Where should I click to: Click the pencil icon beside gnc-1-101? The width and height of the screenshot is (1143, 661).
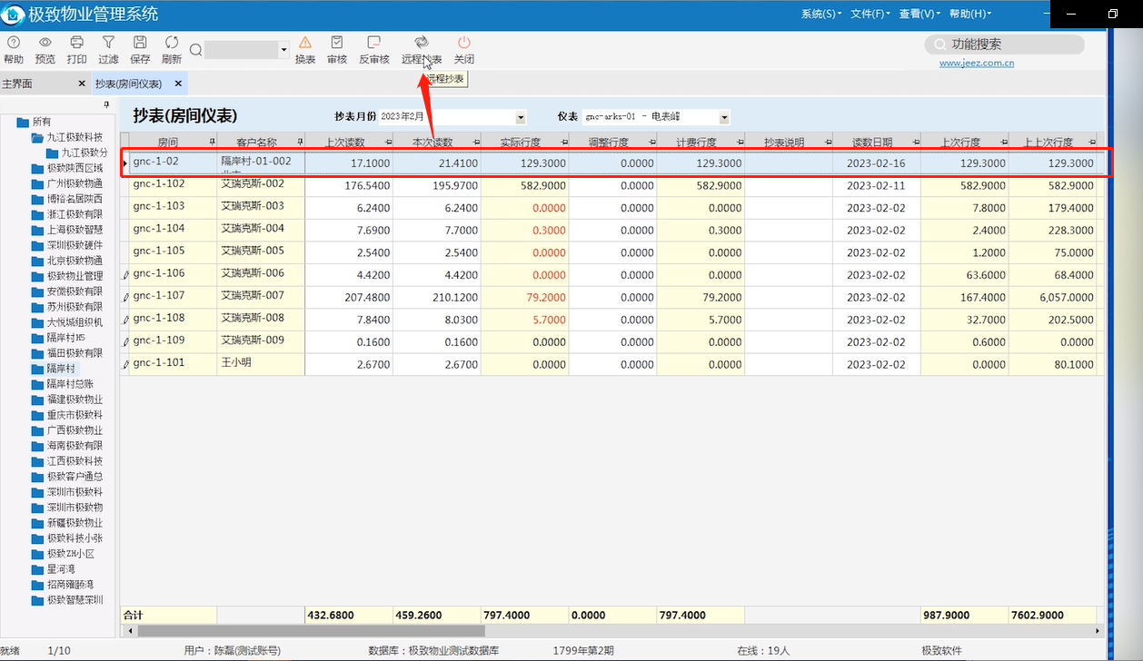click(125, 364)
